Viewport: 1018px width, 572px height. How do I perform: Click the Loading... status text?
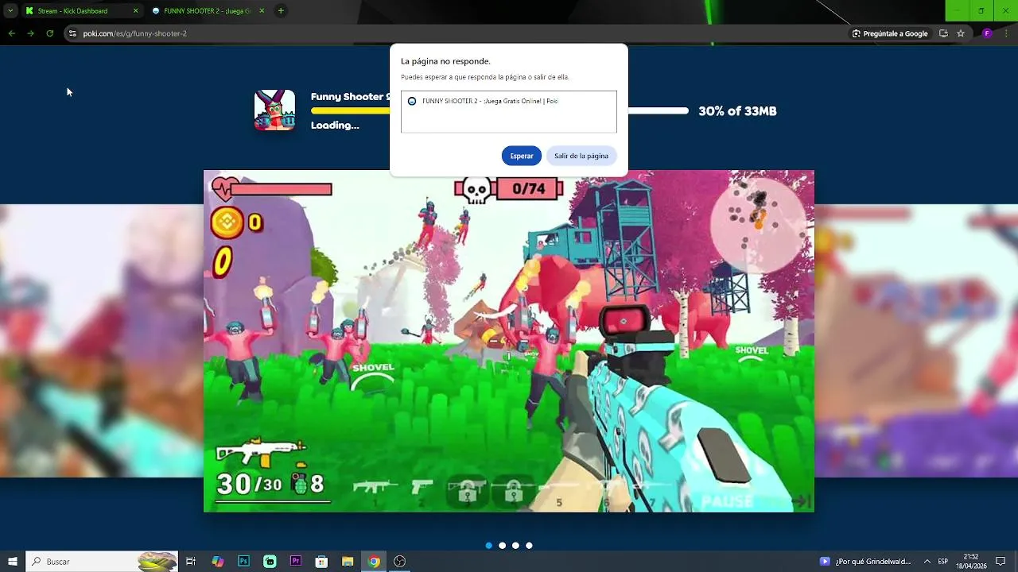[335, 126]
